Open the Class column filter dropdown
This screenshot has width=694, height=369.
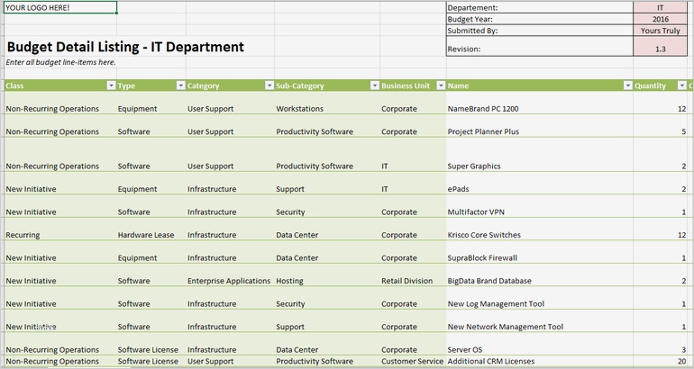point(111,85)
